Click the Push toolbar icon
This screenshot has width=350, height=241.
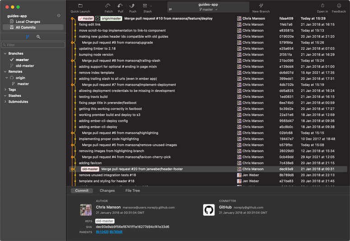[x=132, y=6]
